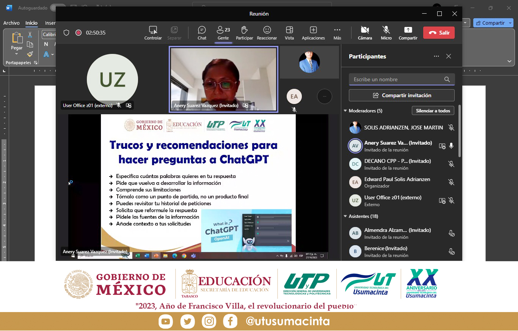Open the font color dropdown arrow
This screenshot has width=518, height=331.
click(x=52, y=54)
